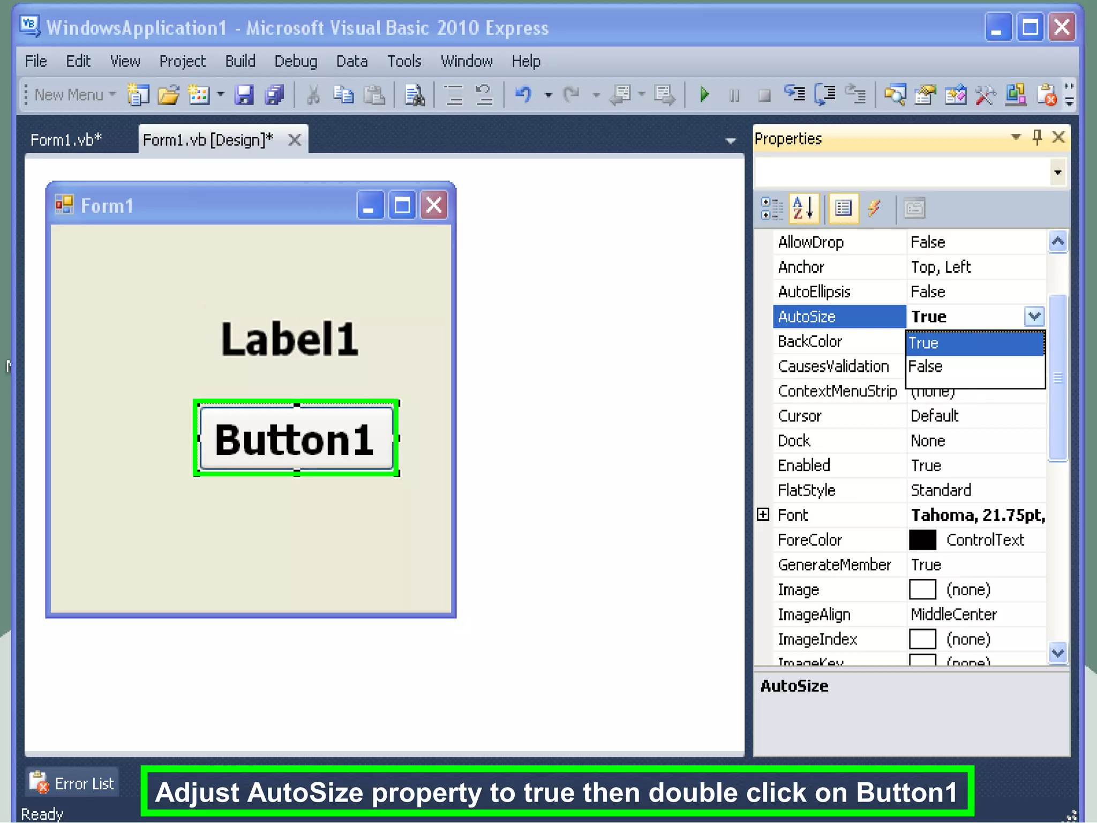1097x823 pixels.
Task: Open the Navigate Backward dropdown arrow
Action: [x=641, y=95]
